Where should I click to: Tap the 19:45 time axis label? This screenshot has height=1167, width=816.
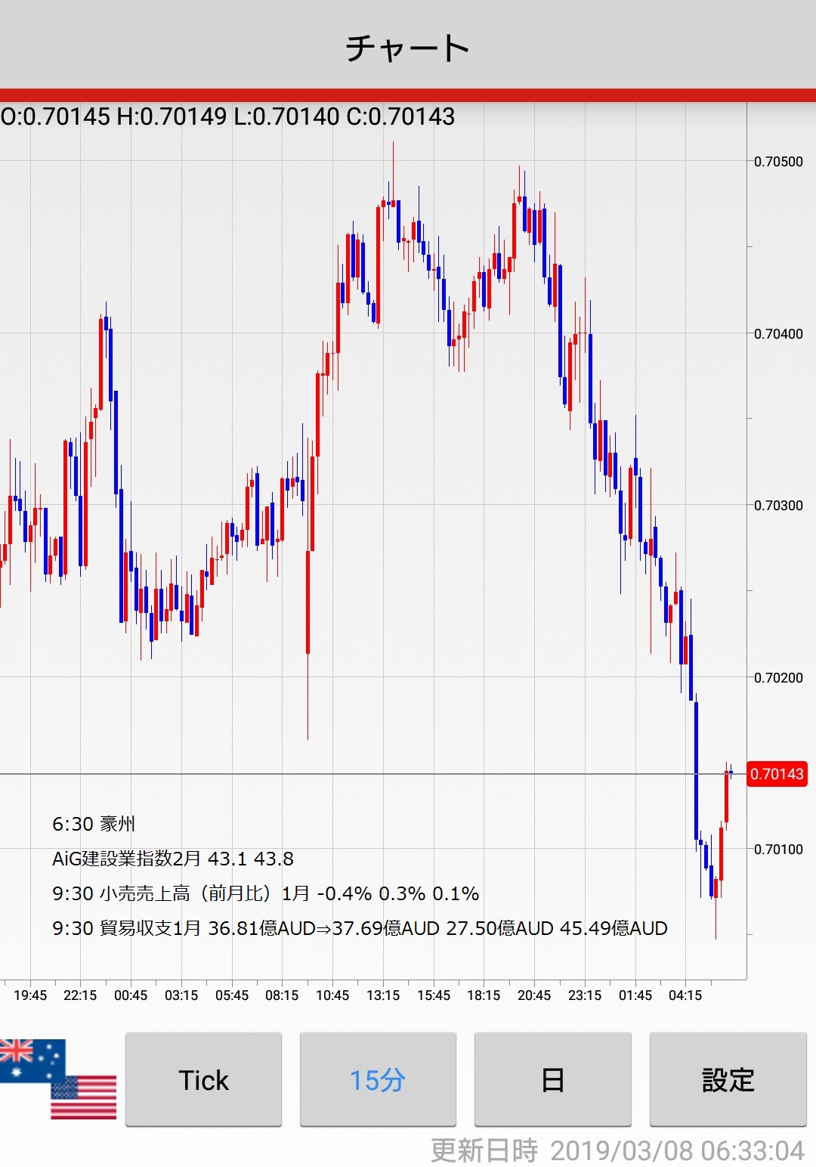[30, 995]
